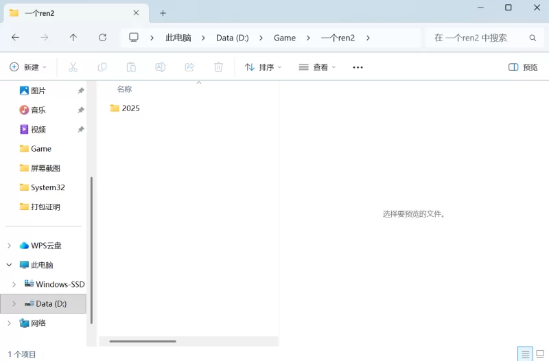
Task: Toggle the 预览 preview pane
Action: click(523, 67)
